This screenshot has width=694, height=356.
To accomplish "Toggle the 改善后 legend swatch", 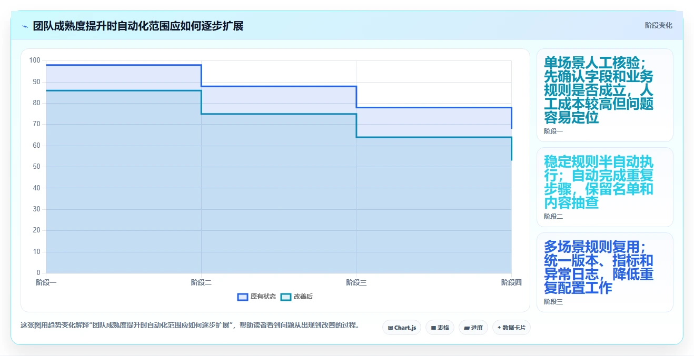I will (x=285, y=297).
